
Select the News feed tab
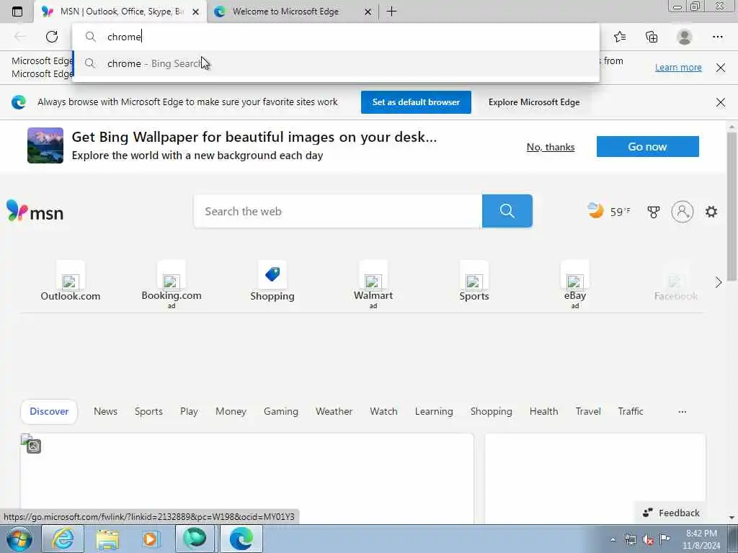[x=105, y=411]
